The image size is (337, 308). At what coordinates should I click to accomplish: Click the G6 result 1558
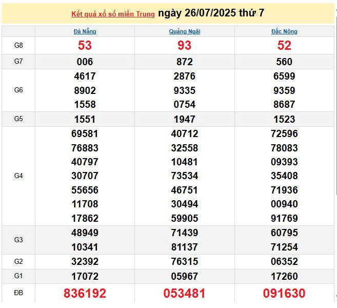85,104
